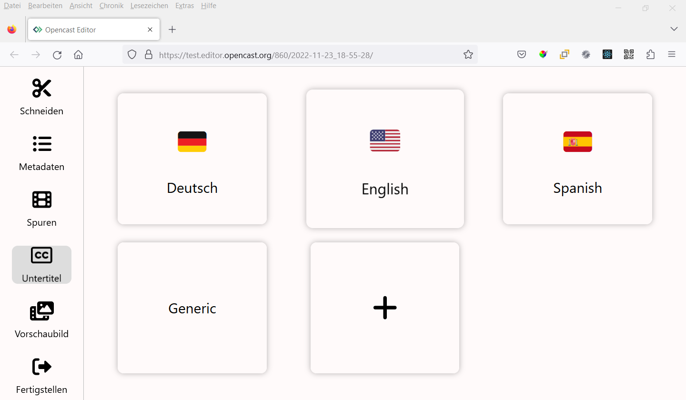
Task: Open the Datei menu
Action: tap(12, 5)
